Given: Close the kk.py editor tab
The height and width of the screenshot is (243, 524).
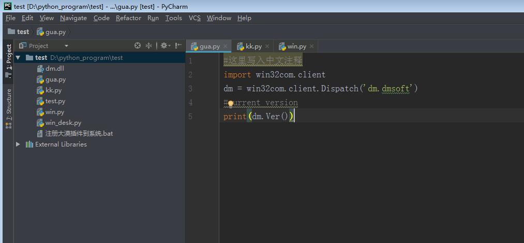Looking at the screenshot, I should pos(267,46).
